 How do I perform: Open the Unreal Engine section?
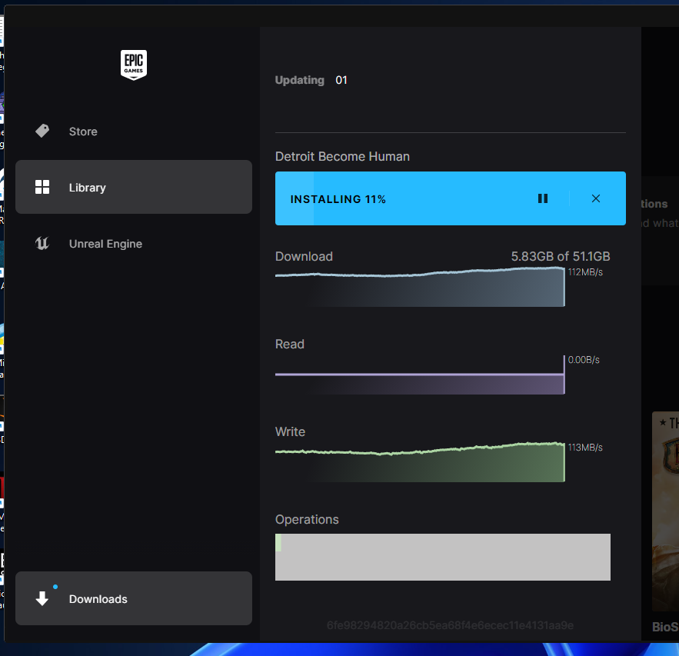click(133, 244)
